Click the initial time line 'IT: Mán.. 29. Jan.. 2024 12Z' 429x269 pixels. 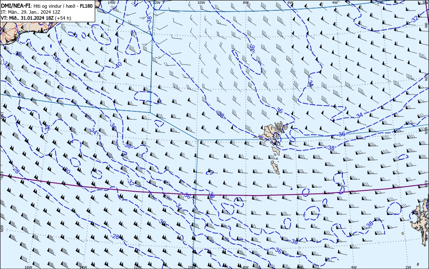(30, 12)
